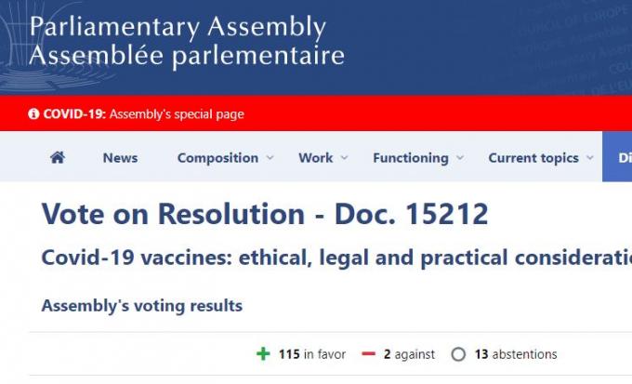The height and width of the screenshot is (384, 632).
Task: Click the '13 abstentions' vote count
Action: (x=515, y=354)
